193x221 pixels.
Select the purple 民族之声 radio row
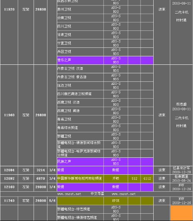point(105,162)
